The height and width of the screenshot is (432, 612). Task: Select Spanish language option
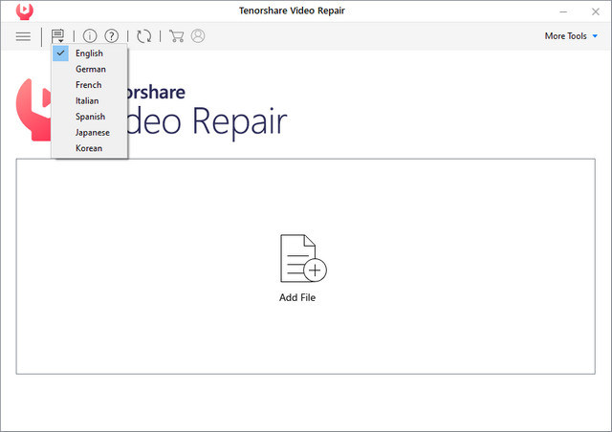[89, 117]
